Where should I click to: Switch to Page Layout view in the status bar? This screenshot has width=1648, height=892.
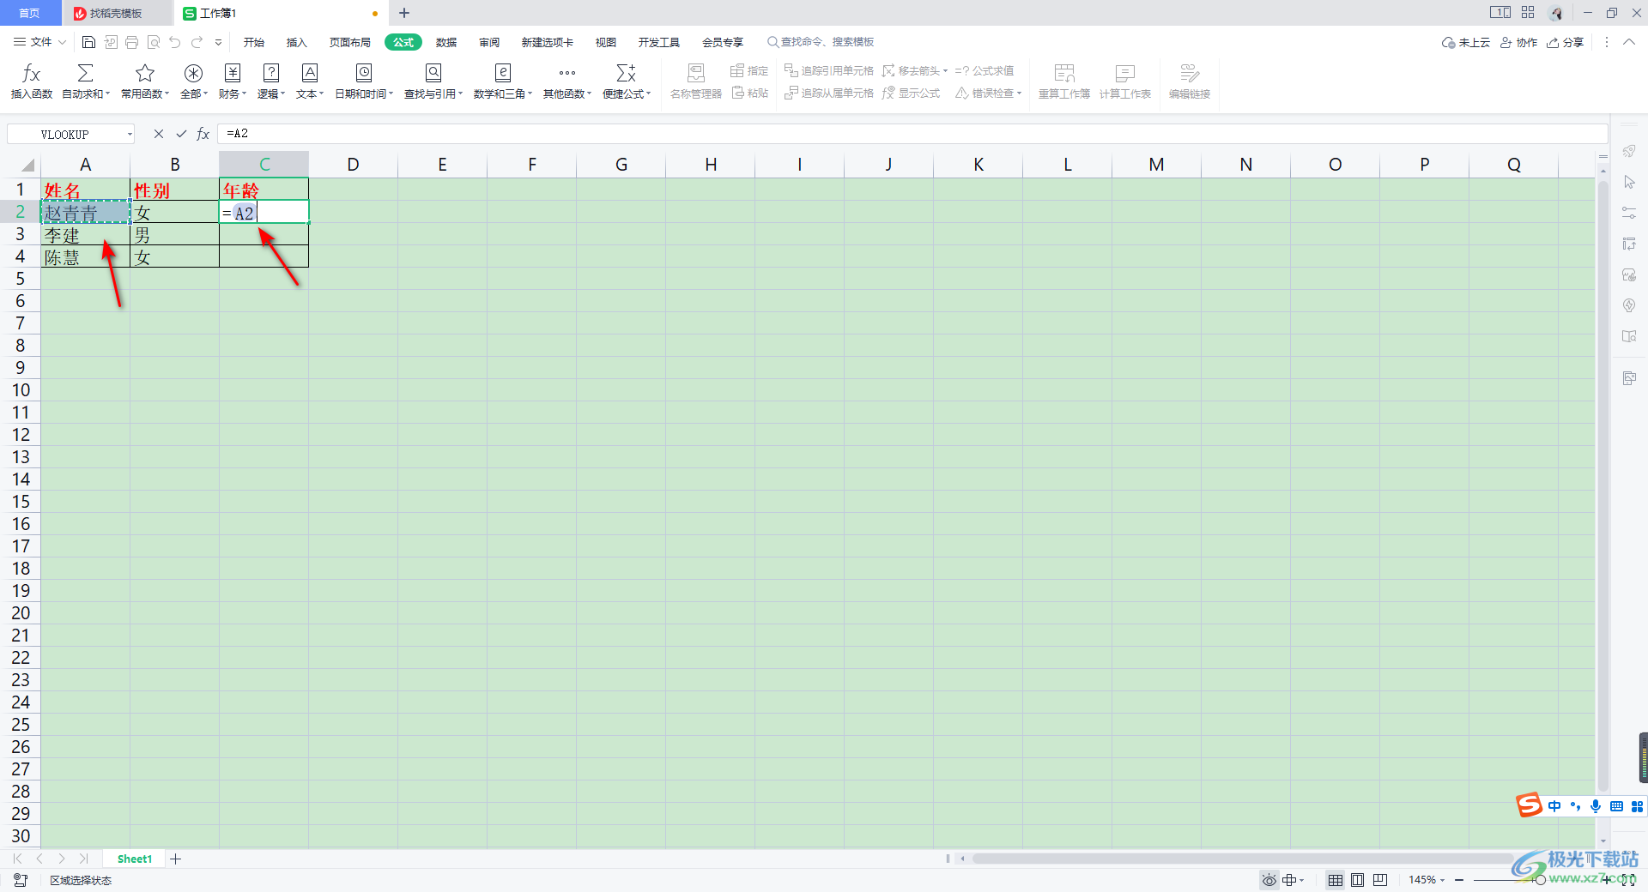tap(1358, 880)
